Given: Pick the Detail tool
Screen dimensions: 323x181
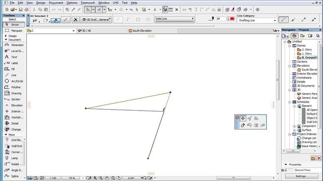Looking at the screenshot, I should pyautogui.click(x=14, y=124).
